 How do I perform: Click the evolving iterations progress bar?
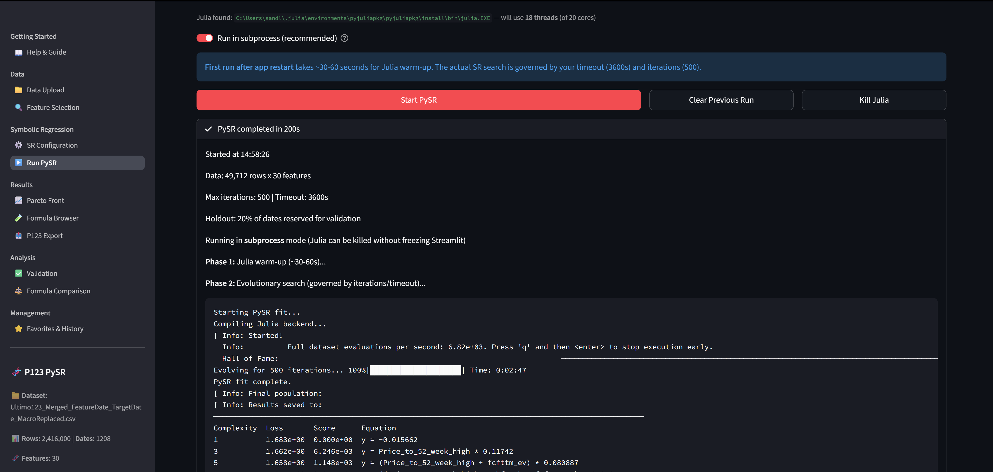(x=415, y=370)
